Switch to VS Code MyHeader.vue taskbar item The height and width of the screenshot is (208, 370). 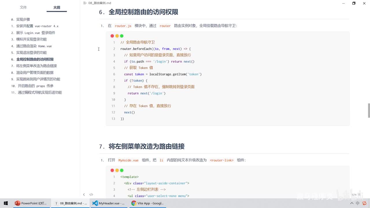tap(108, 203)
